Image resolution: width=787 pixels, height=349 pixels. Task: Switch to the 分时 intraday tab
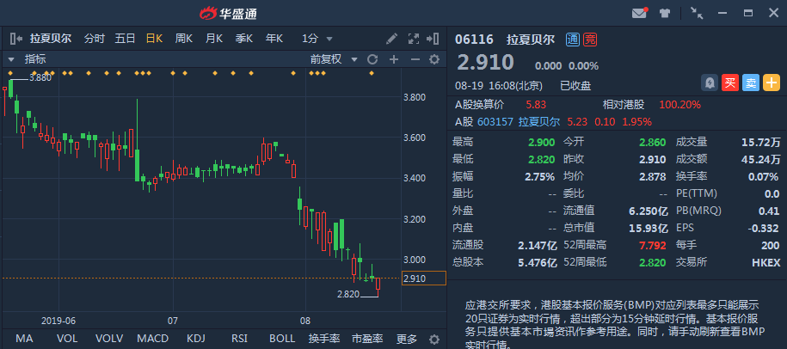(x=94, y=38)
